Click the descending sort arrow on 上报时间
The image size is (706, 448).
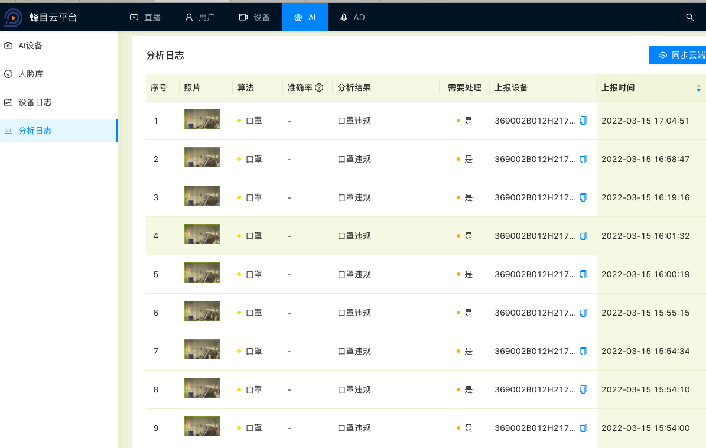[x=698, y=90]
